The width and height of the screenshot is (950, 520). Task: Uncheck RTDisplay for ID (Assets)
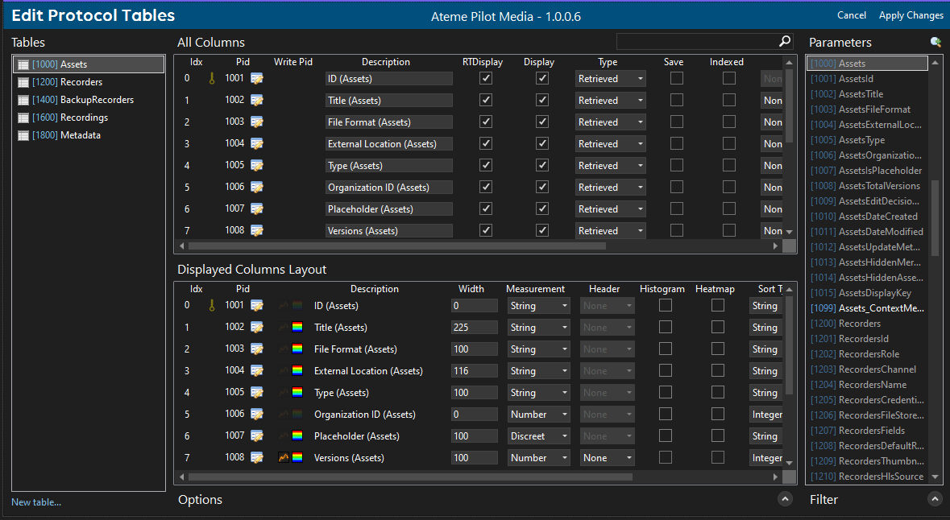coord(485,77)
